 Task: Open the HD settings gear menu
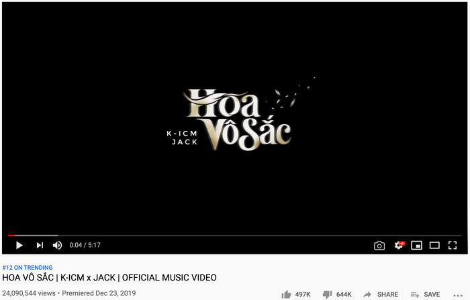[x=399, y=245]
